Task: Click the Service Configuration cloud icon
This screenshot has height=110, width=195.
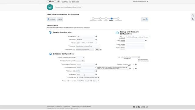Action: coord(50,32)
